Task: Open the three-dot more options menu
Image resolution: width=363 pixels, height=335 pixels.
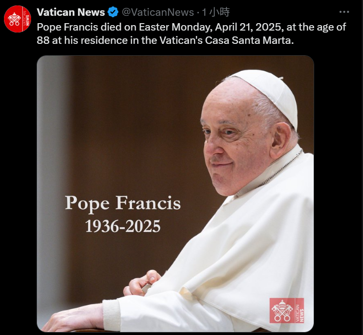Action: tap(344, 12)
